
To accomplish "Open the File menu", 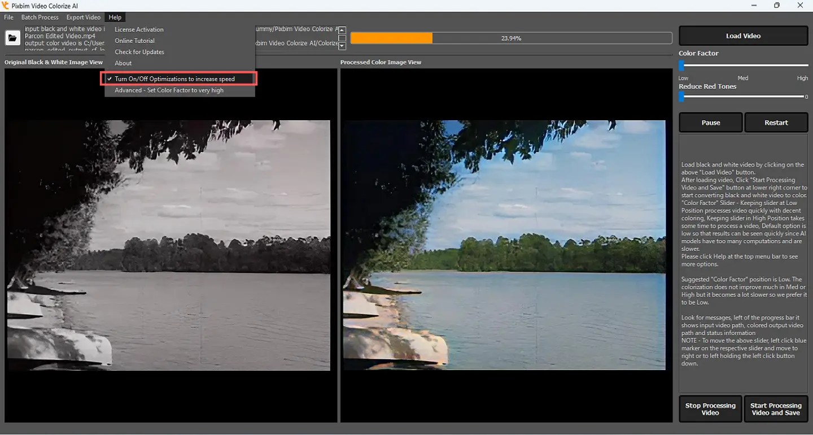I will click(x=8, y=17).
